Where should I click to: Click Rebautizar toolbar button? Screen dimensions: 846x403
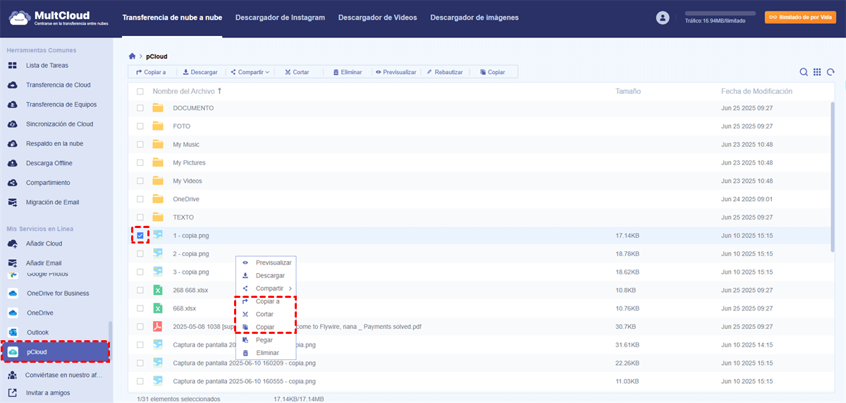pyautogui.click(x=443, y=72)
